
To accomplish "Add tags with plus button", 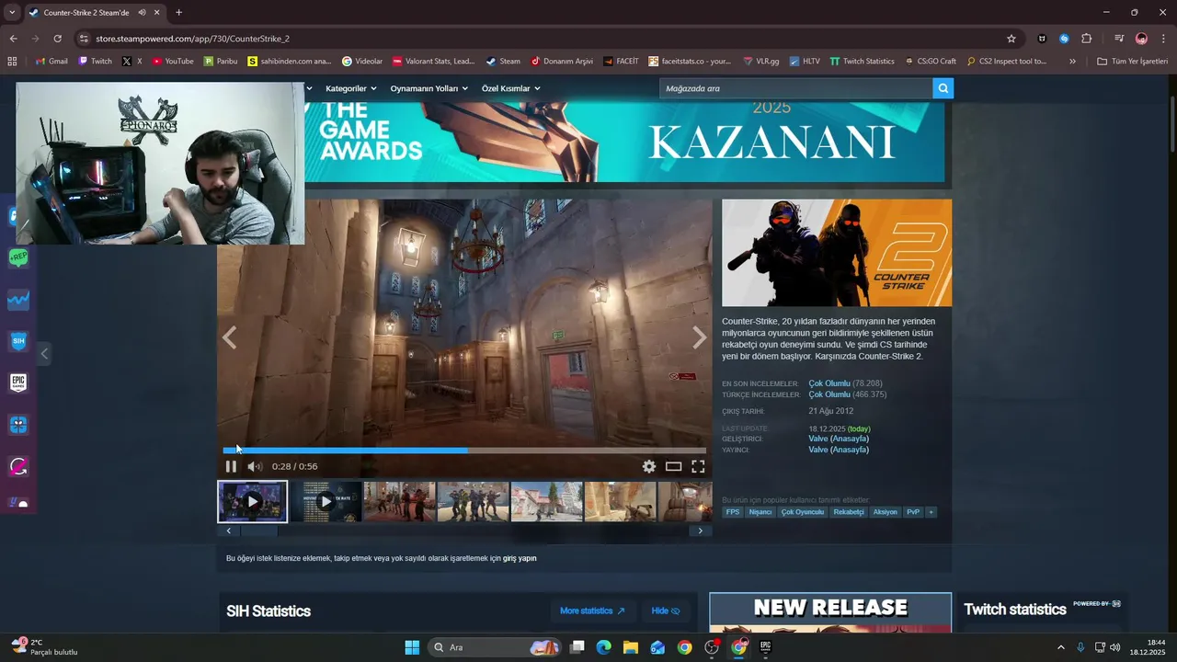I will pyautogui.click(x=931, y=512).
